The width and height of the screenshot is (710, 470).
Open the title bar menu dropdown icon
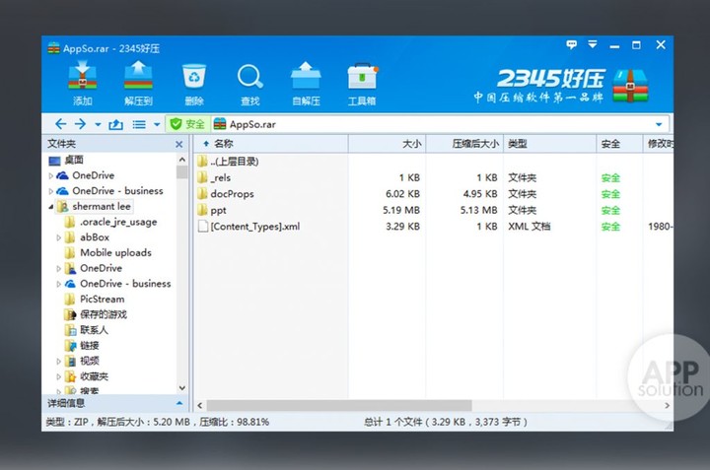coord(593,44)
